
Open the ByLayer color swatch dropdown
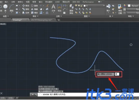(x=133, y=6)
